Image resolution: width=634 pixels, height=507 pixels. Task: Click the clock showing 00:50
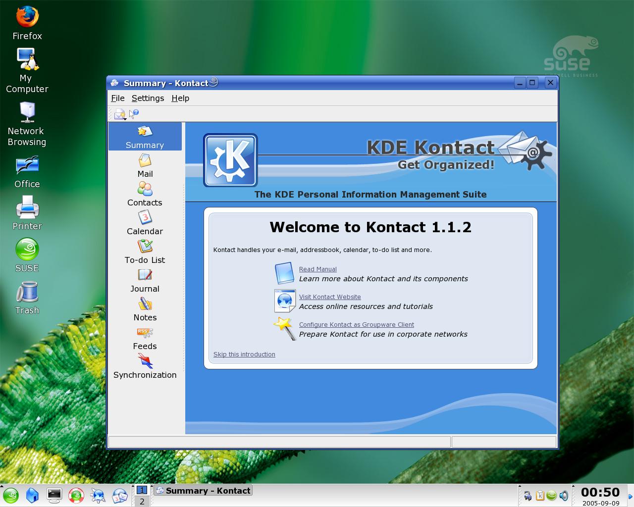600,492
